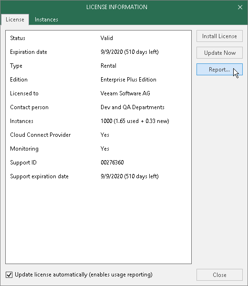Click the Cloud Connect Provider label
Image resolution: width=248 pixels, height=286 pixels.
pyautogui.click(x=41, y=135)
